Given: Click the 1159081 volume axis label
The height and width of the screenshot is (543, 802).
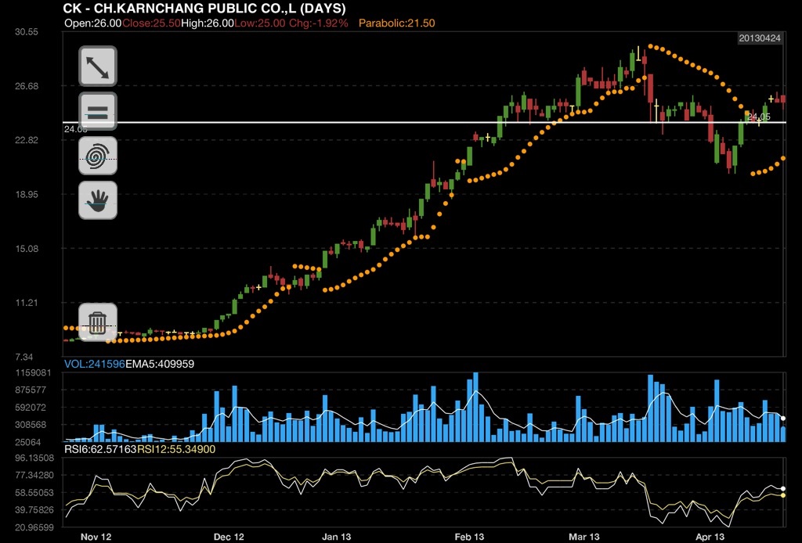Looking at the screenshot, I should click(x=33, y=373).
